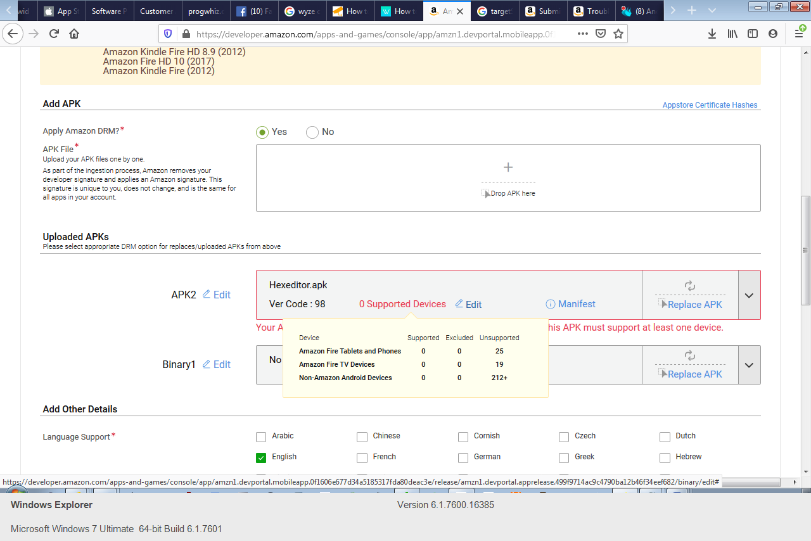Toggle the browser sidebar
The width and height of the screenshot is (811, 541).
coord(752,34)
